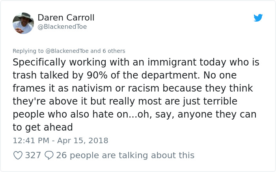The image size is (276, 172).
Task: Click the reply speech bubble icon
Action: coord(49,155)
